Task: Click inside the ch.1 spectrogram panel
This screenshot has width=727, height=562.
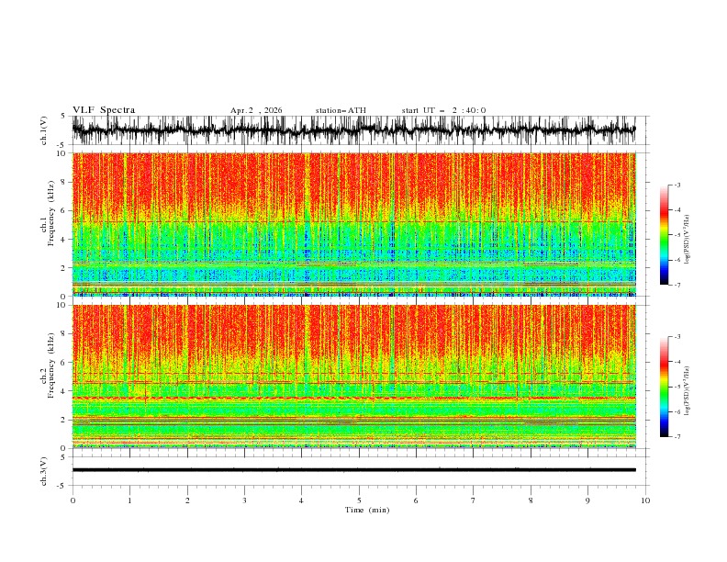Action: click(353, 224)
